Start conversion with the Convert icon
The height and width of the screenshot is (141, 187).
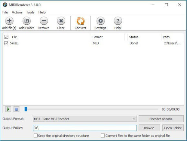(81, 21)
